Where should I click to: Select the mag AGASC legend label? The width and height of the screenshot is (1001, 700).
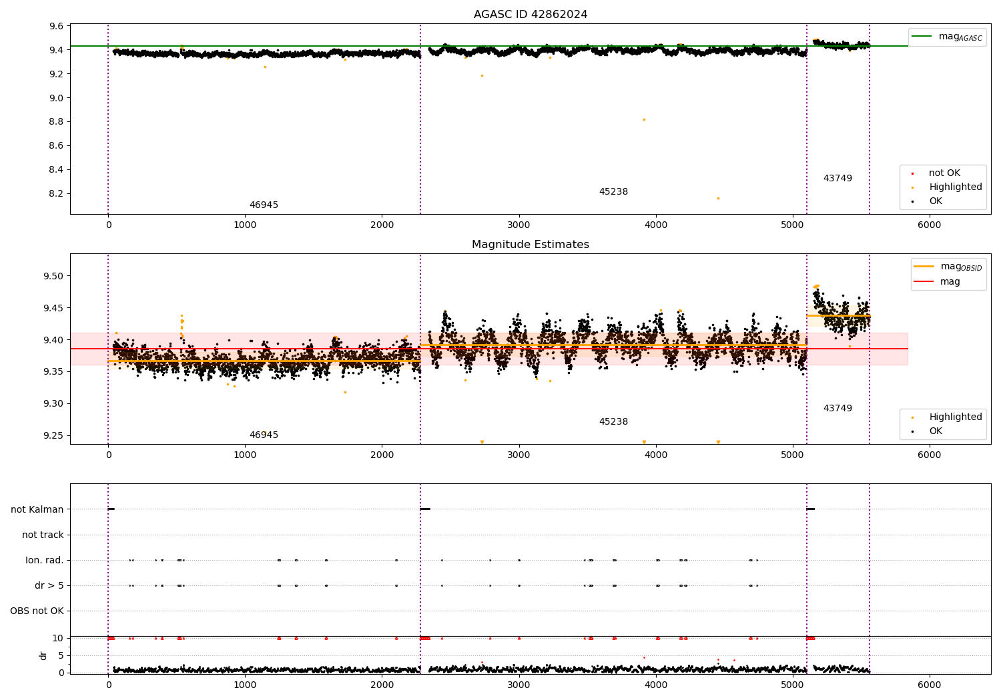click(x=960, y=37)
